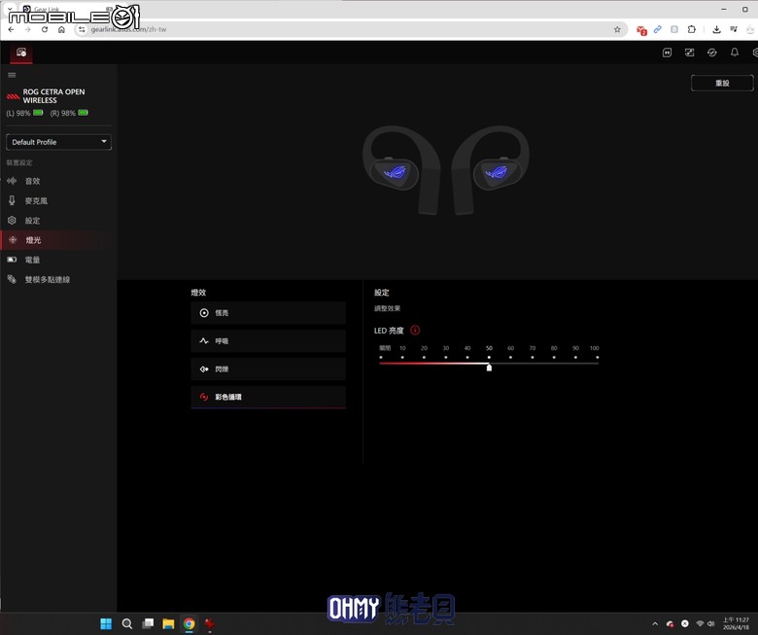Open the app settings gear icon

click(755, 53)
